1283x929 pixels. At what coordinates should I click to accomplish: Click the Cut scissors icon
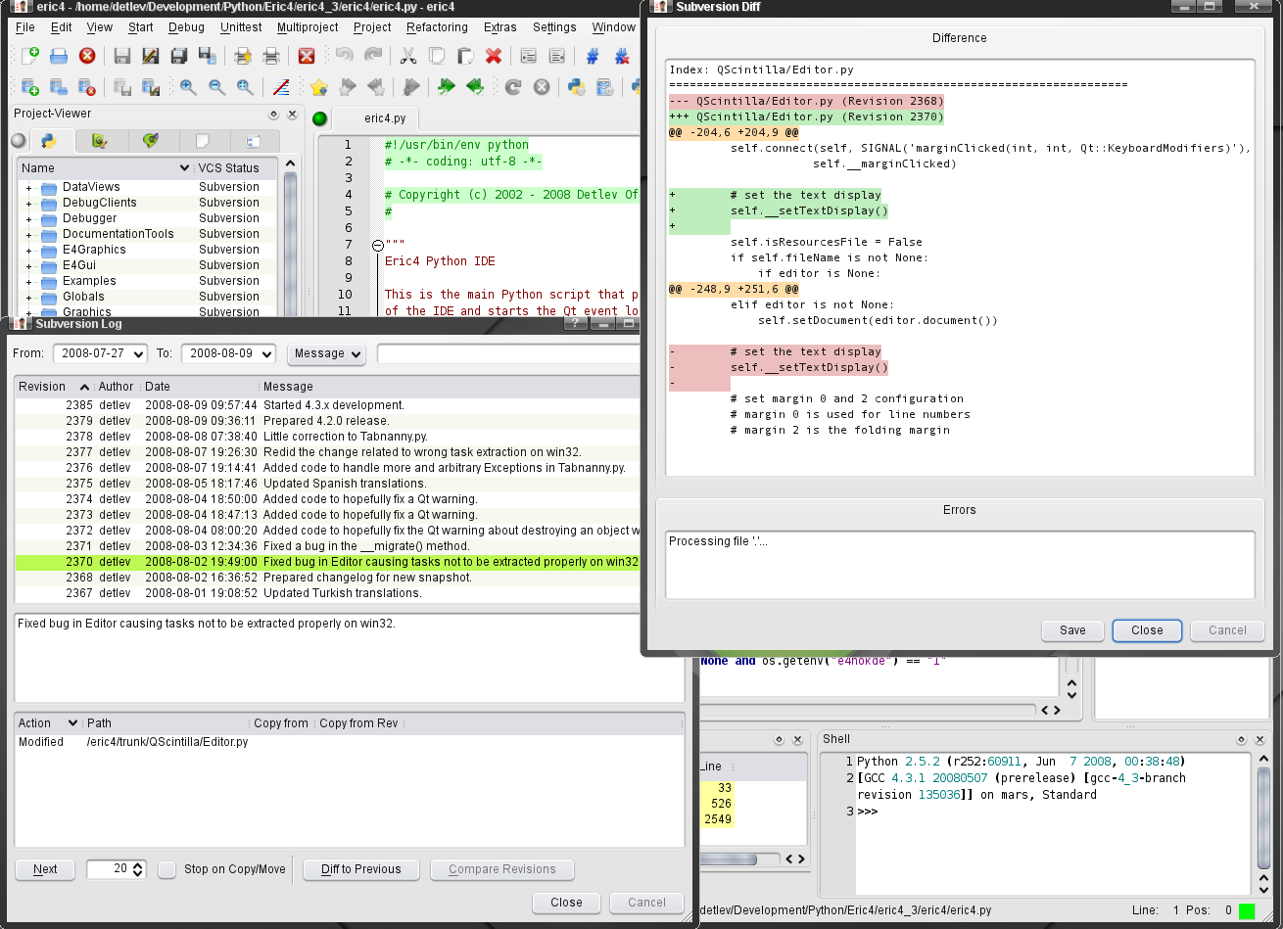[x=408, y=57]
